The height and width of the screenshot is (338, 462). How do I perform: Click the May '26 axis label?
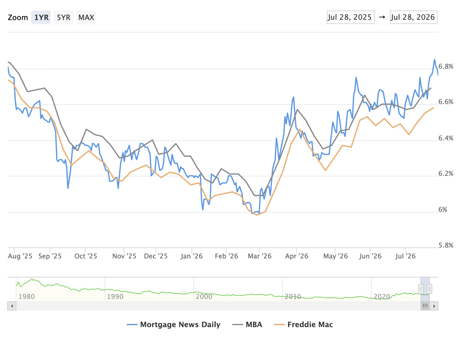pyautogui.click(x=335, y=256)
